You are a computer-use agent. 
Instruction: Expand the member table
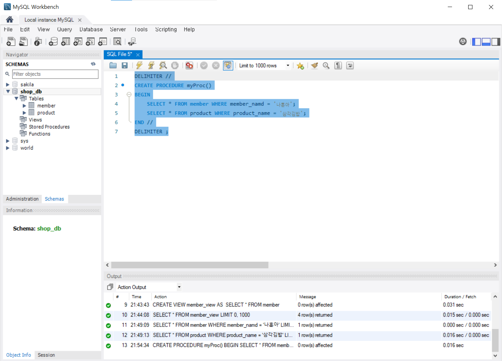(24, 106)
